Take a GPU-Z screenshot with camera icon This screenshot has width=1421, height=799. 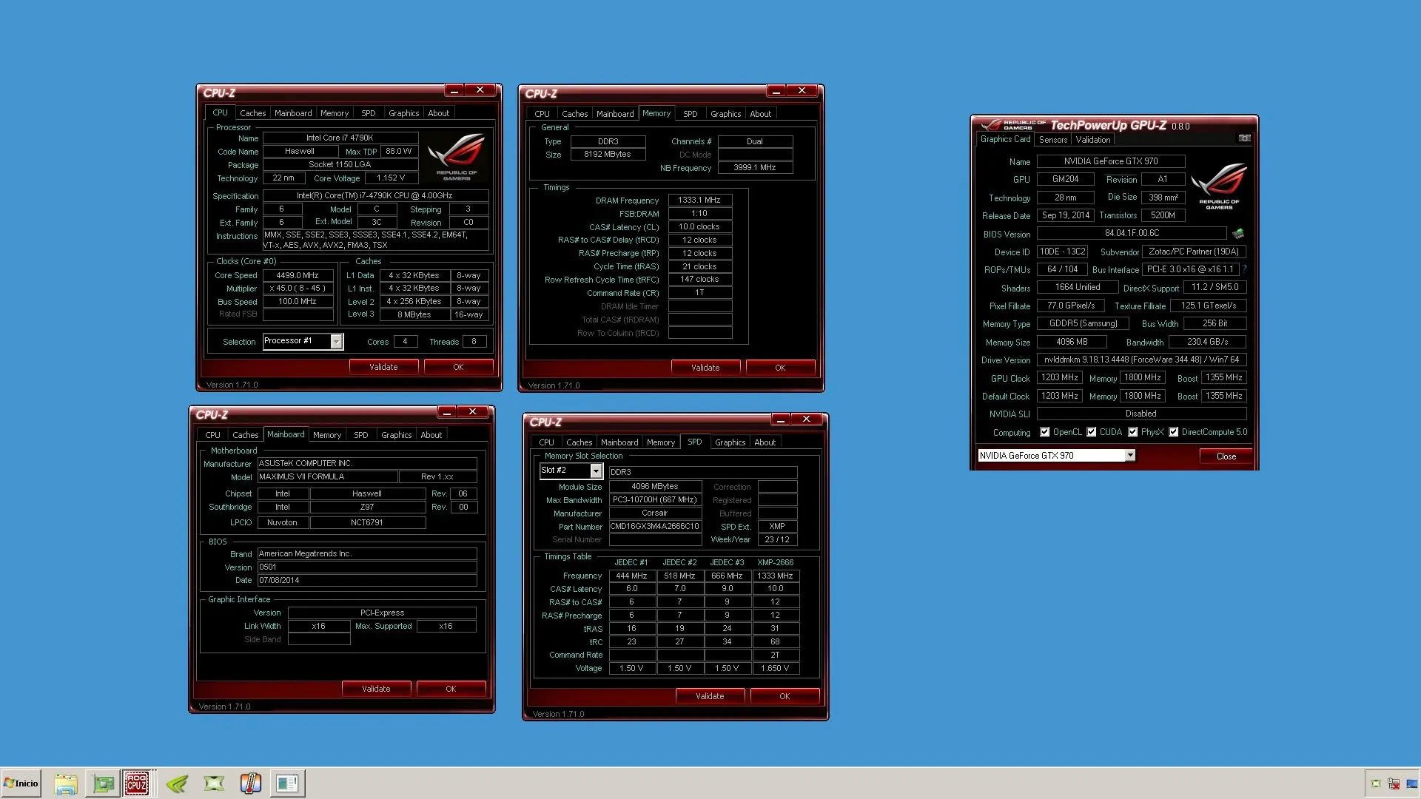pos(1245,138)
